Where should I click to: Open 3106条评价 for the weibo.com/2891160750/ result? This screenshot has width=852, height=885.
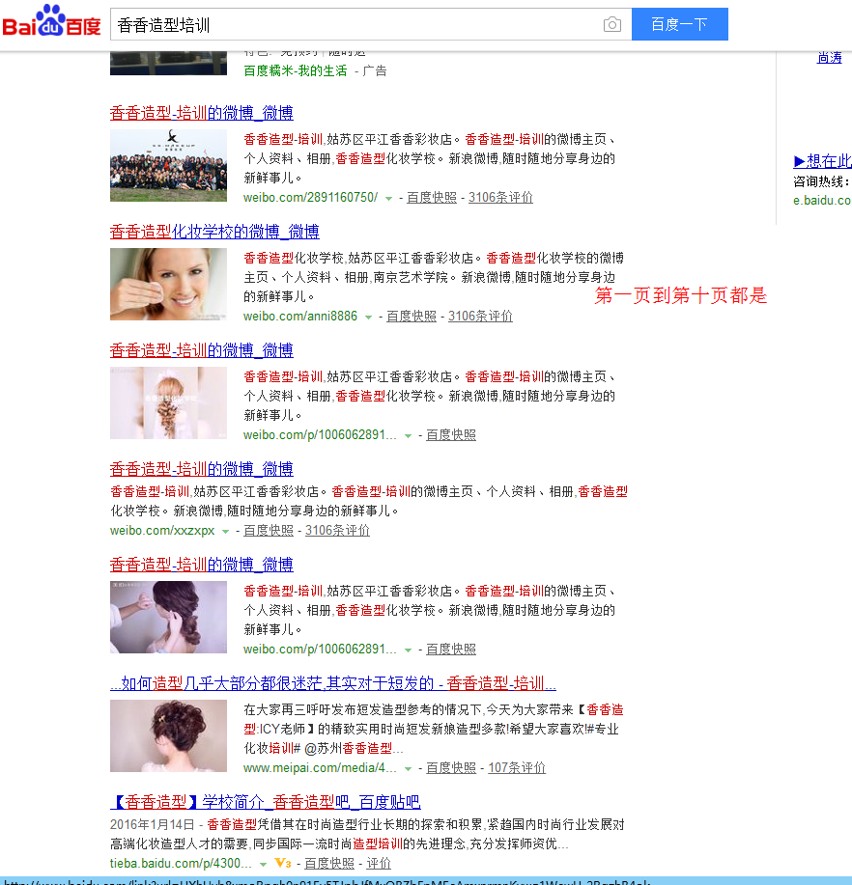click(500, 198)
